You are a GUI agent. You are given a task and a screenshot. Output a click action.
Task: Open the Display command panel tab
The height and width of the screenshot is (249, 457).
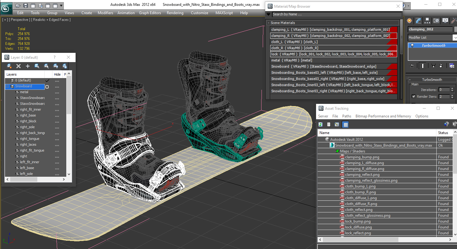click(445, 21)
